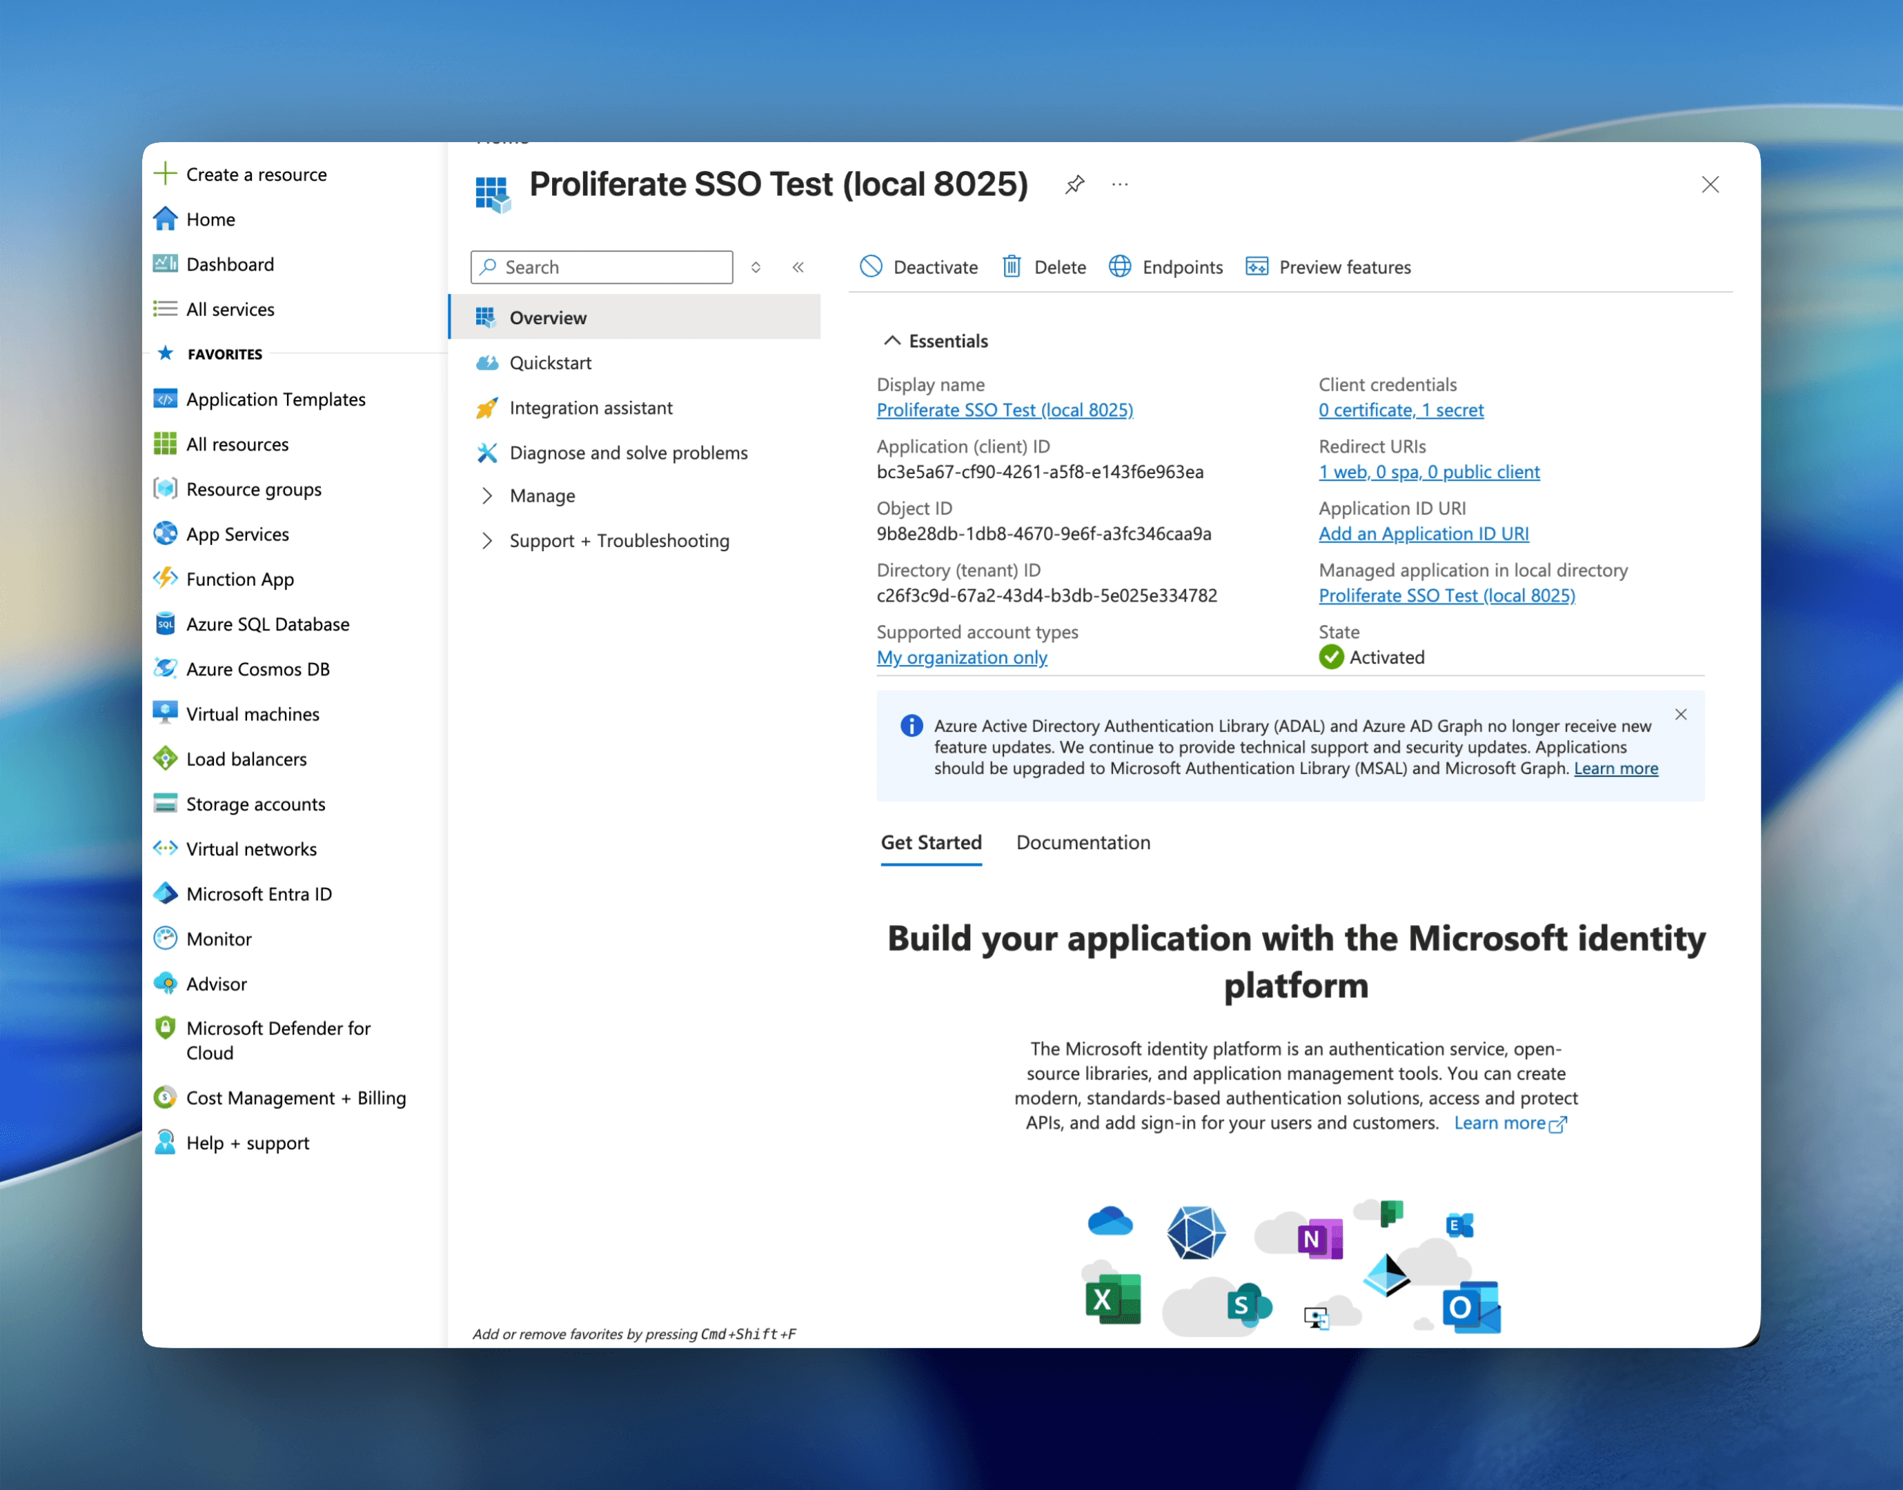Open the Application Templates icon
The height and width of the screenshot is (1490, 1903).
165,399
